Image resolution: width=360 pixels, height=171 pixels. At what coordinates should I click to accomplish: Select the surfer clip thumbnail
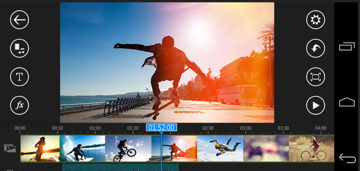click(x=82, y=148)
